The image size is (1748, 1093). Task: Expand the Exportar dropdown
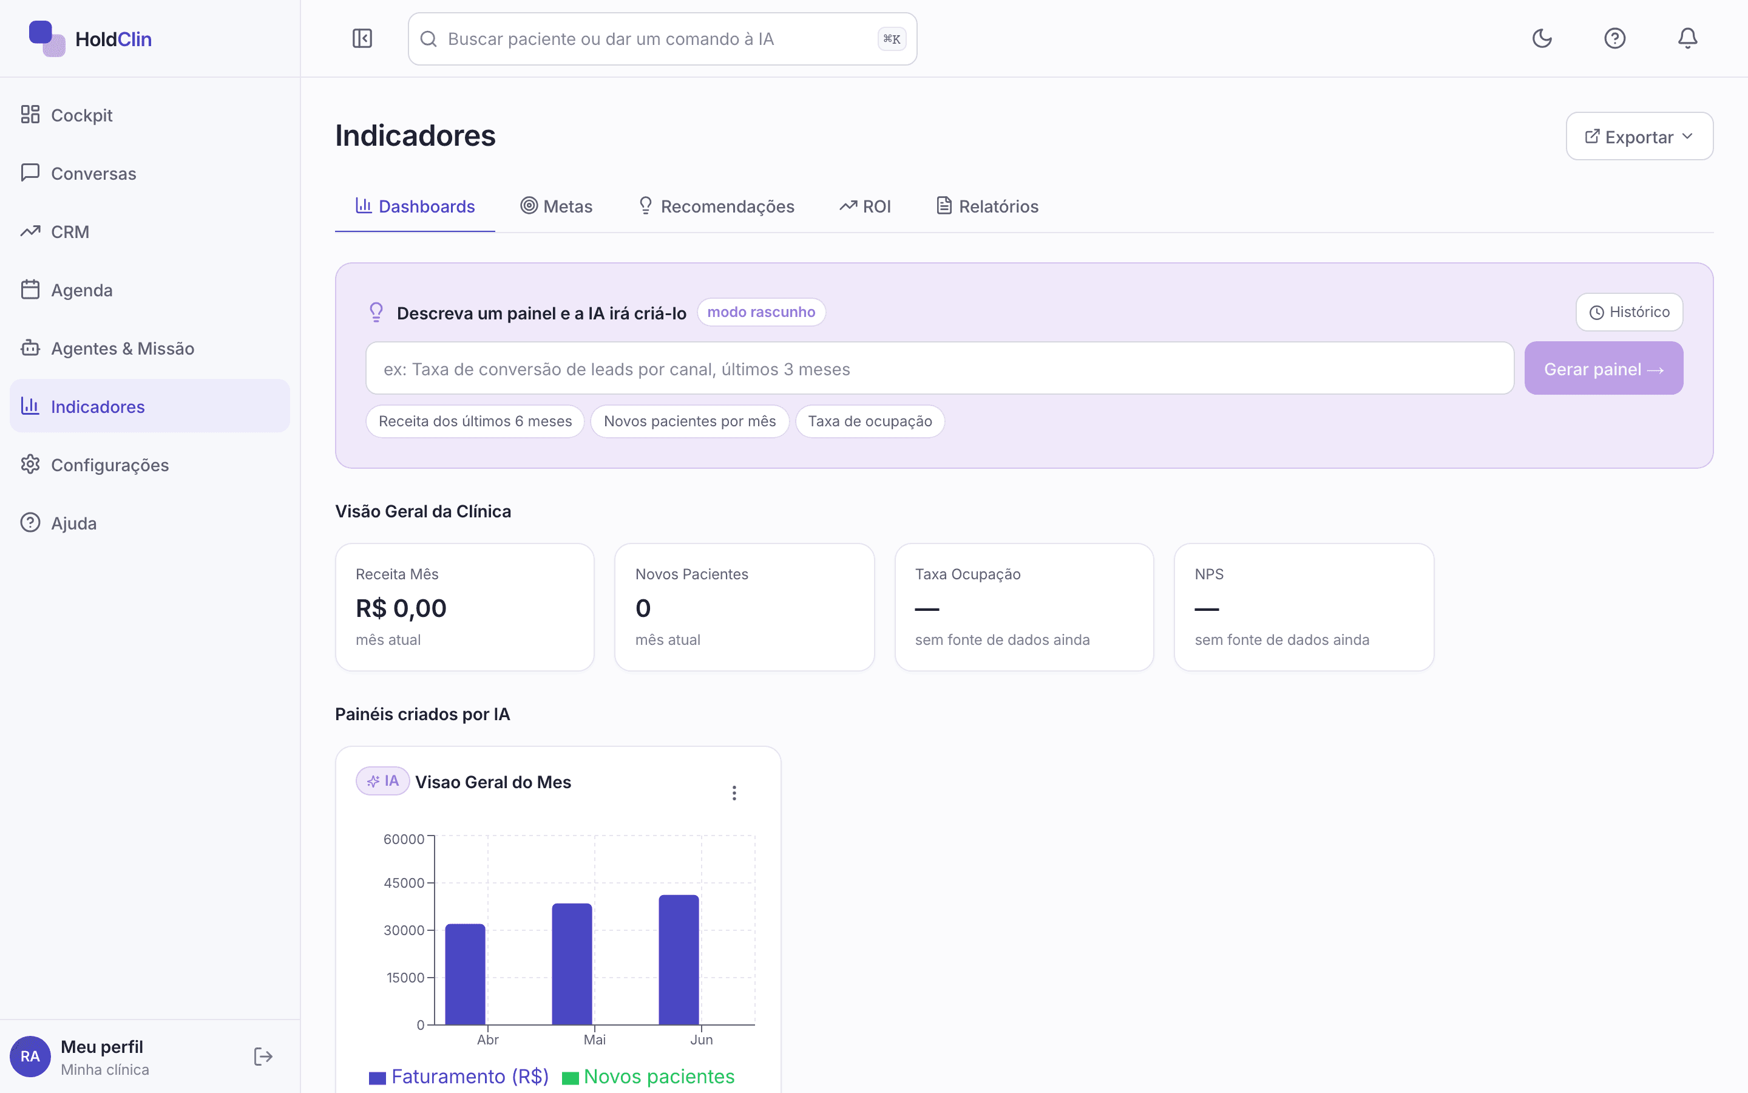point(1639,136)
